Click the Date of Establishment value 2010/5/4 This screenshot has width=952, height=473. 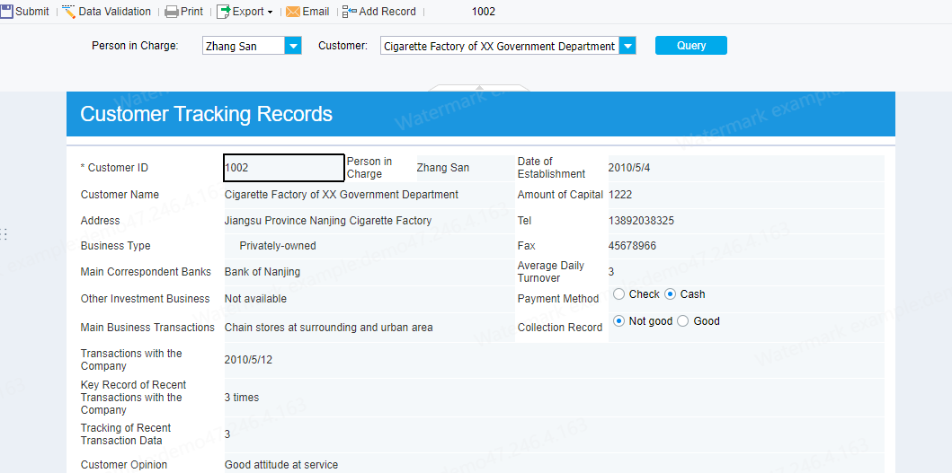629,168
